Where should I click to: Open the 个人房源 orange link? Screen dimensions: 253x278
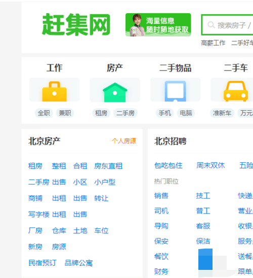[124, 141]
